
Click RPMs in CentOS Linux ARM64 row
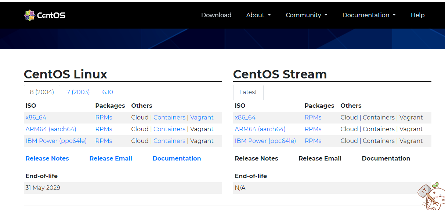click(x=104, y=129)
